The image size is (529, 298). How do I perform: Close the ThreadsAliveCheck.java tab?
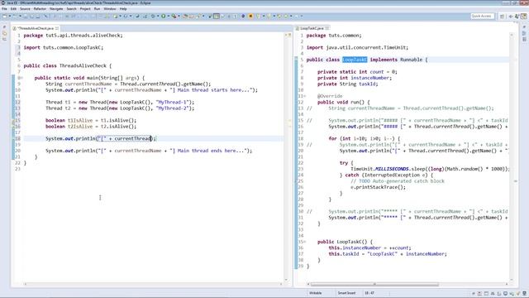click(x=57, y=28)
